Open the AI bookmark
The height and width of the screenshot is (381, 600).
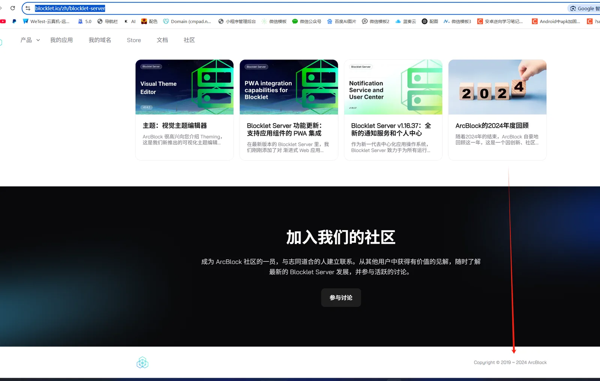point(130,21)
